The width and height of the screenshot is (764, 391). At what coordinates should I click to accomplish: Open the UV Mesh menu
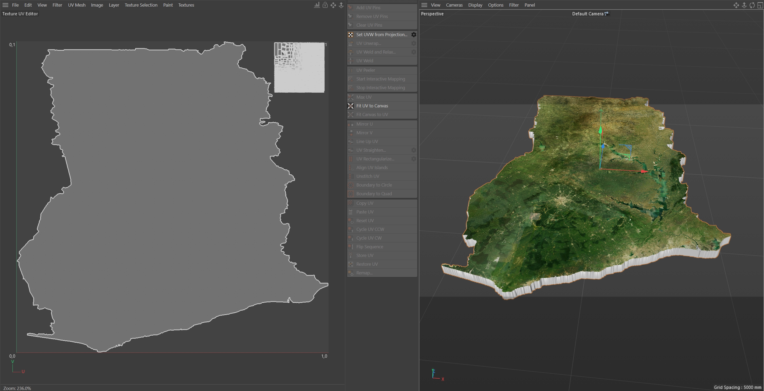click(76, 5)
